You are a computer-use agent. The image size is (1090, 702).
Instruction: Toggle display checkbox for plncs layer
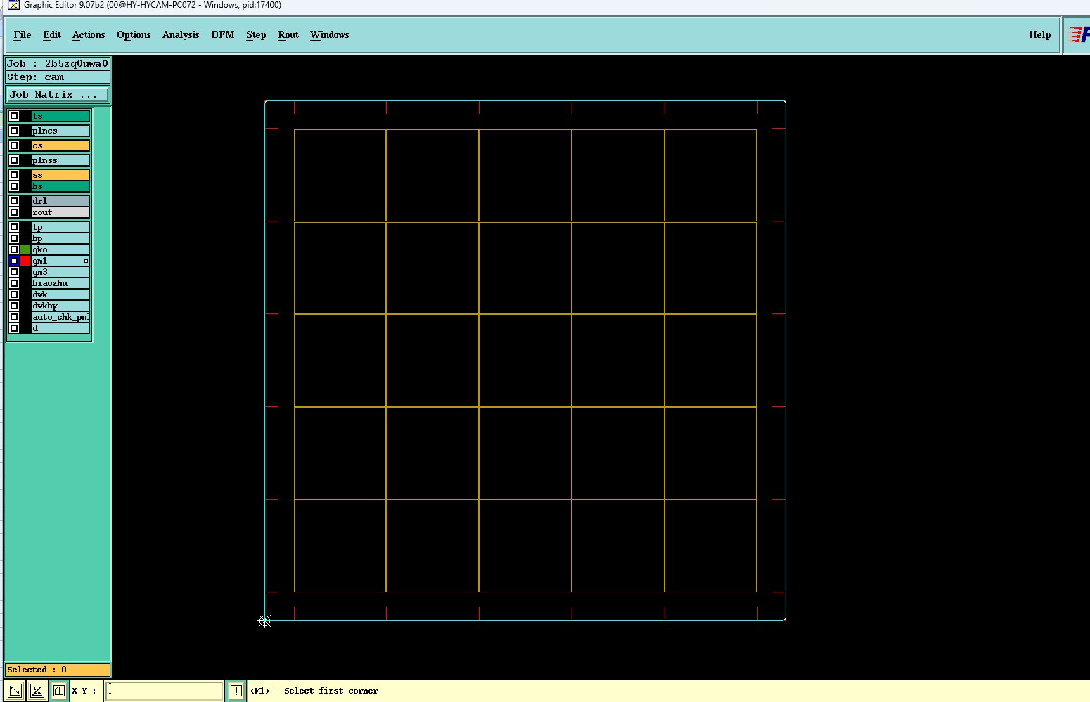[14, 131]
